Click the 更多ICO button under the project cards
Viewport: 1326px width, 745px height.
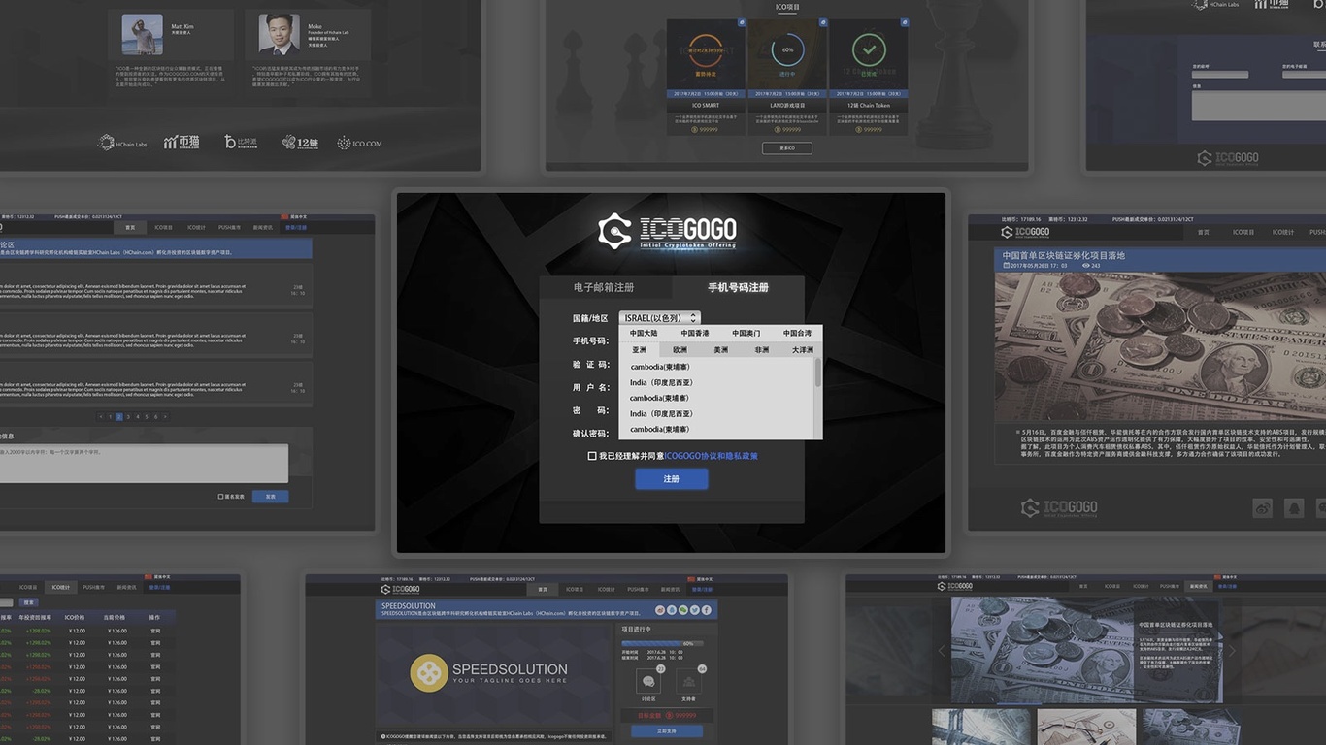(x=787, y=148)
